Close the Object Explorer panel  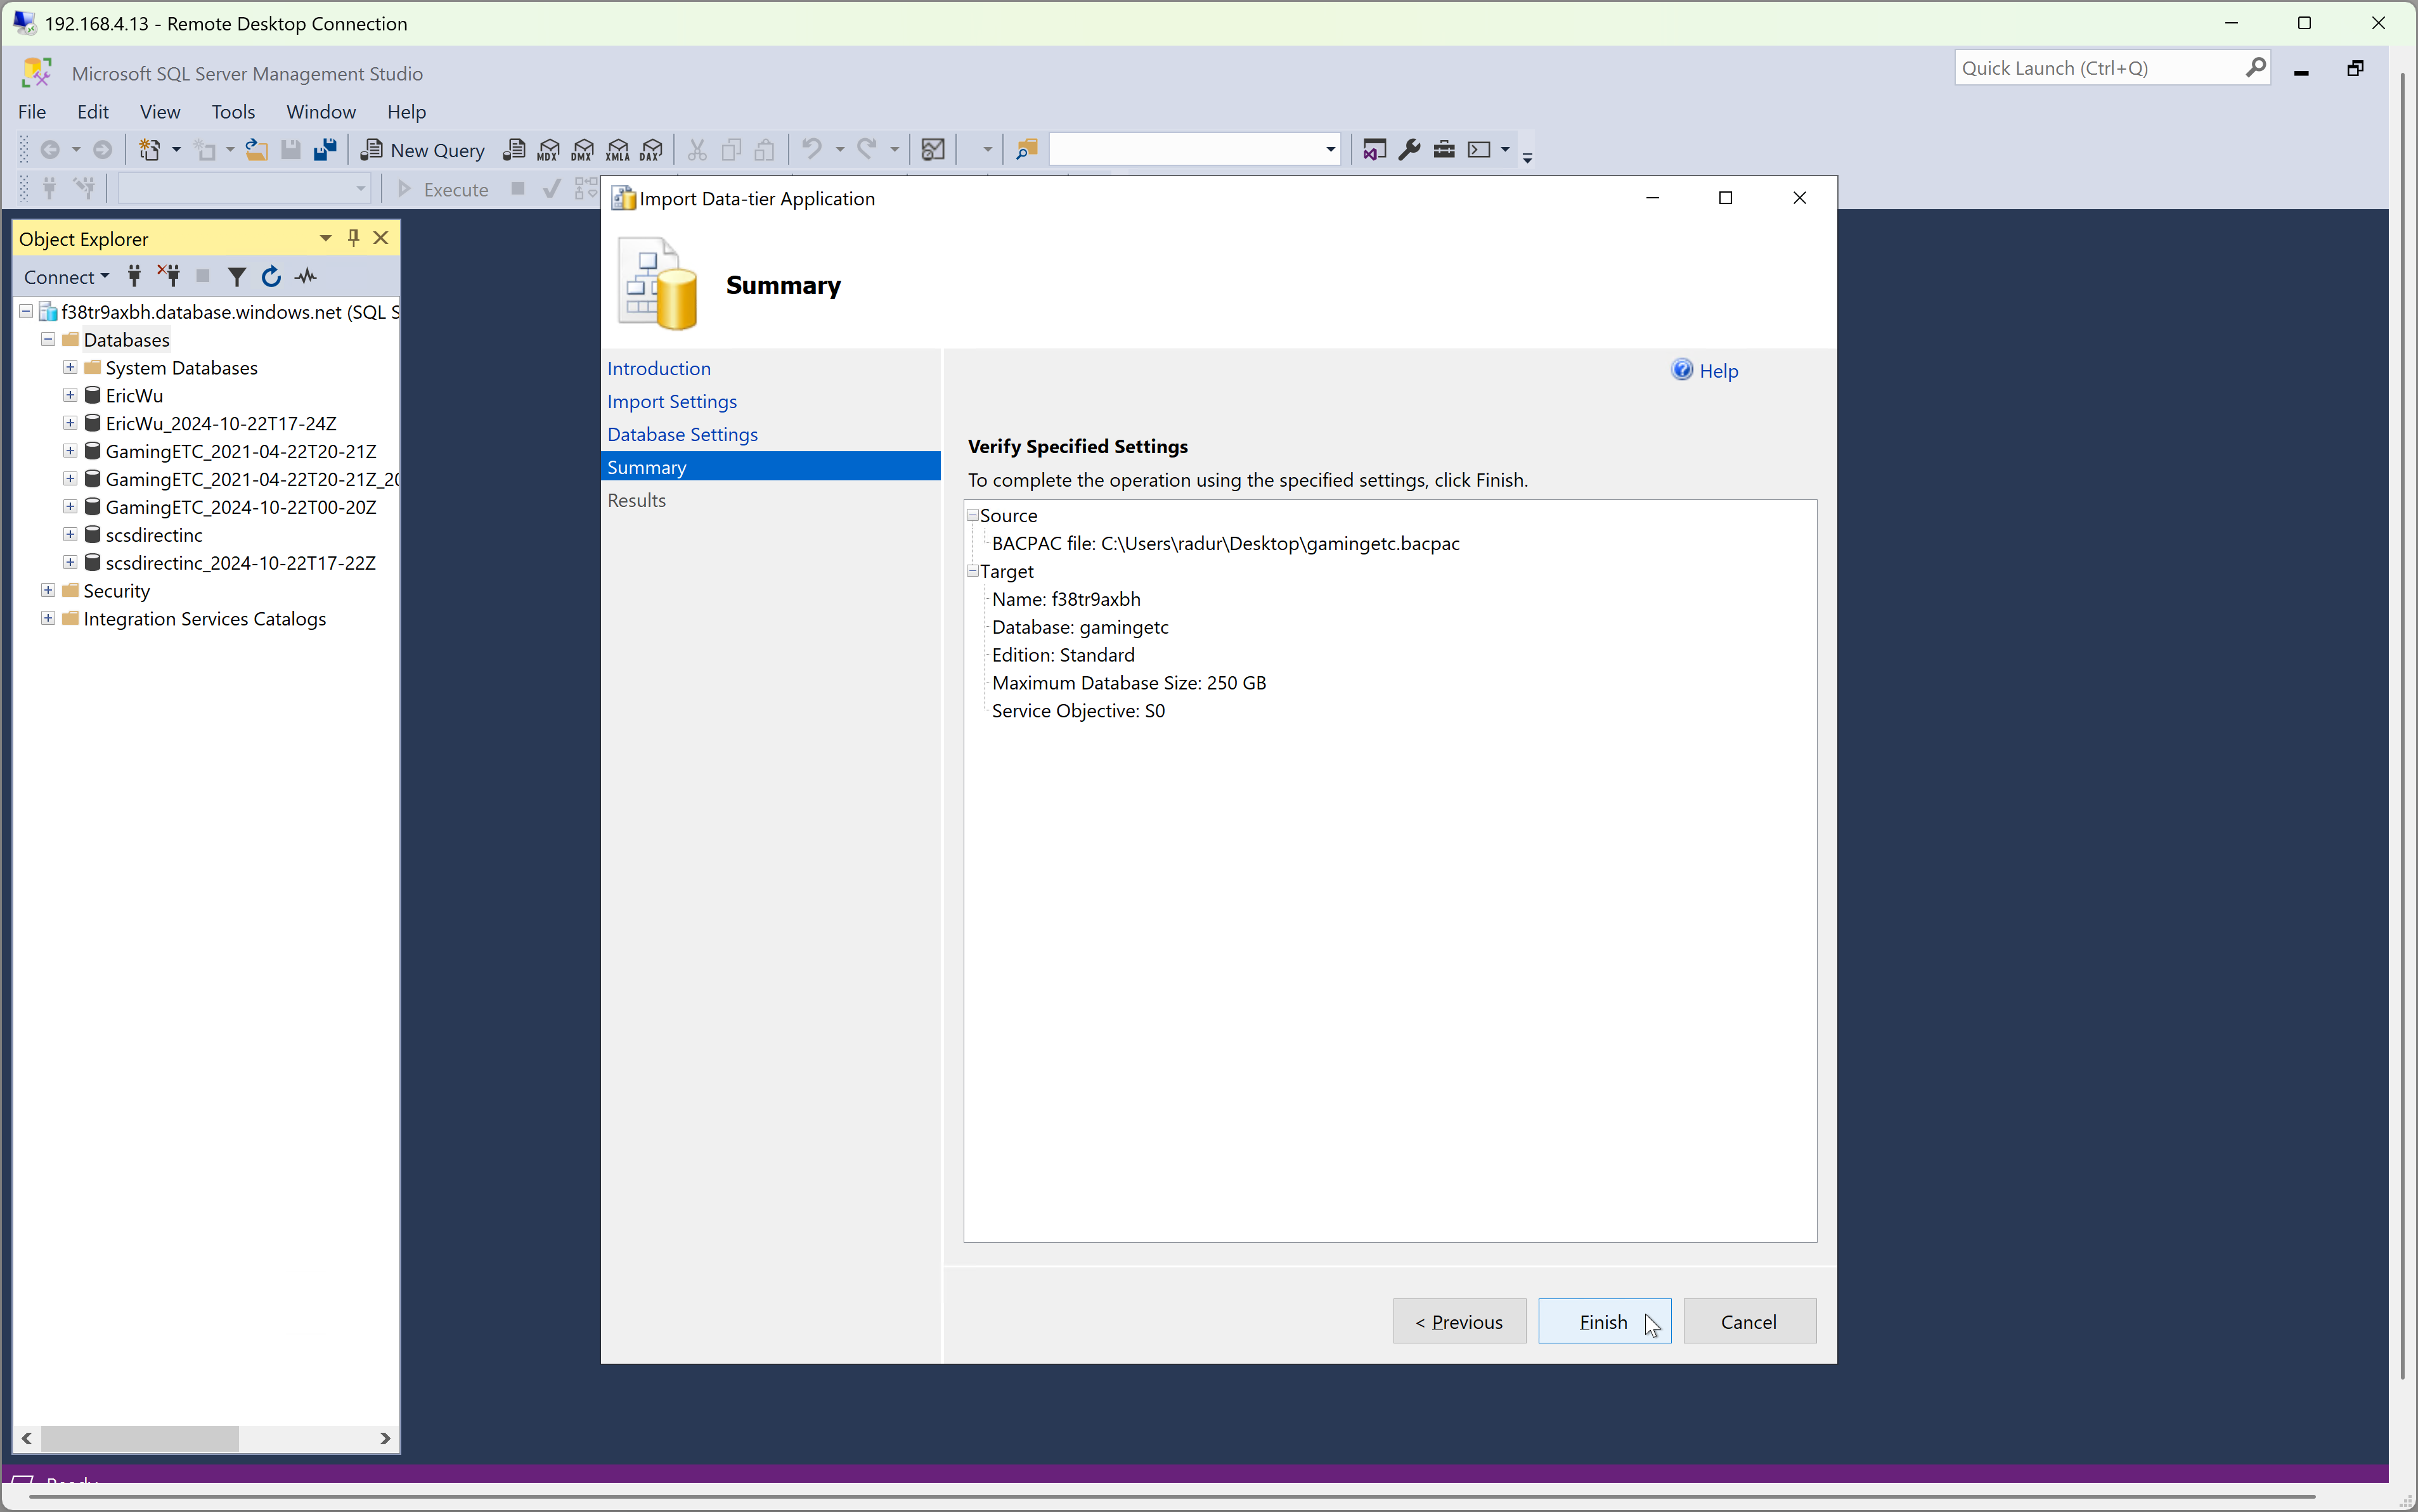pyautogui.click(x=381, y=238)
